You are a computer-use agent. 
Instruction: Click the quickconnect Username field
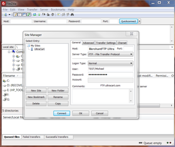pos(57,21)
